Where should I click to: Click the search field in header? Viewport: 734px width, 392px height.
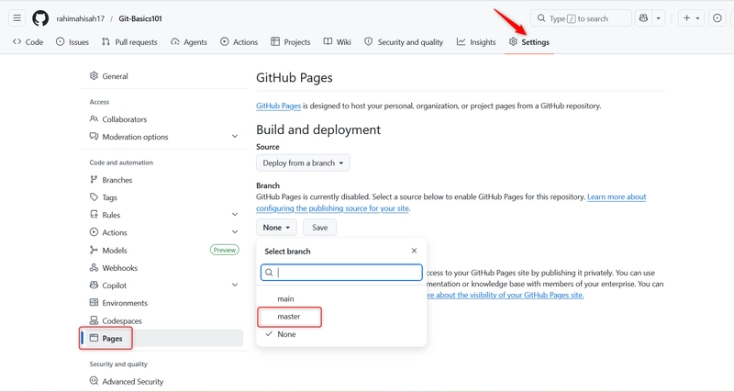[581, 18]
